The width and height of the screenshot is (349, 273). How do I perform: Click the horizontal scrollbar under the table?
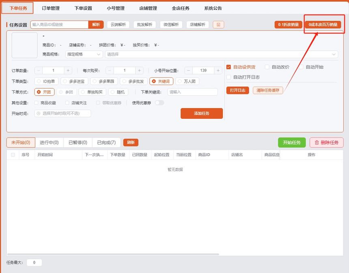point(113,254)
